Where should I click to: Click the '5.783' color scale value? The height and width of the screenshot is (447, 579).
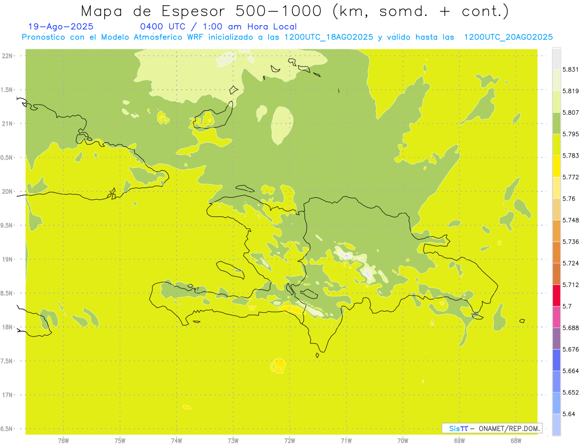pyautogui.click(x=570, y=156)
